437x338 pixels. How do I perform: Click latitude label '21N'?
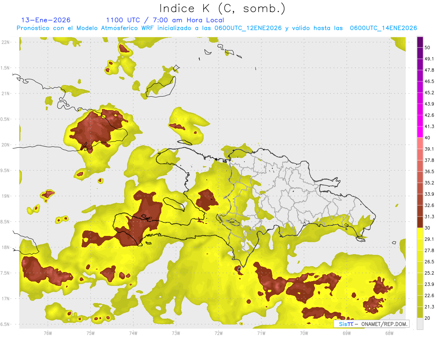(5, 93)
